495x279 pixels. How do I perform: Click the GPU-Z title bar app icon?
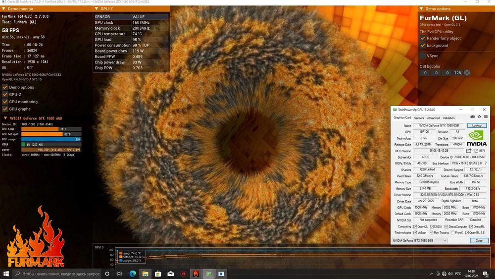395,110
